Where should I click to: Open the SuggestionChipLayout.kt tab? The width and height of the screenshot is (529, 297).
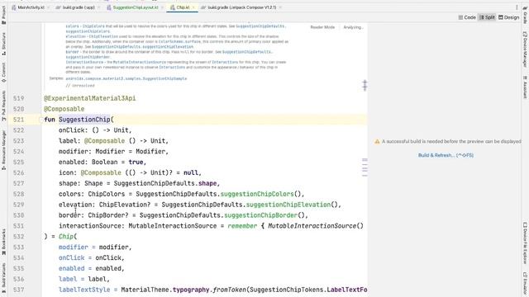pos(135,7)
